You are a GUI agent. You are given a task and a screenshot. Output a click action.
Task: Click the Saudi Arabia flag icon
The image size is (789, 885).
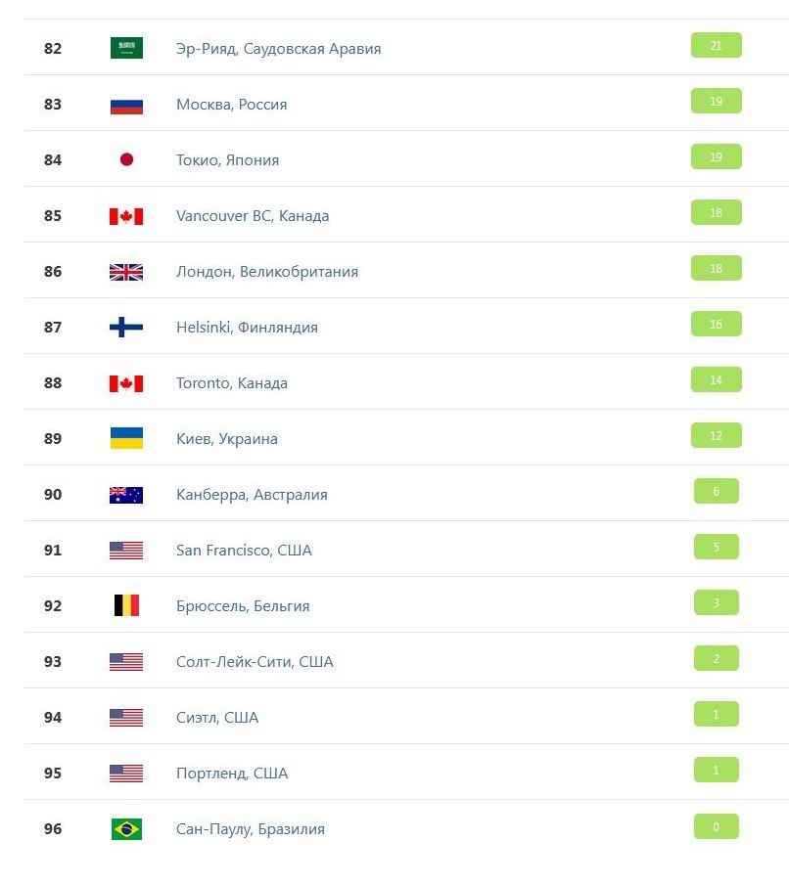pos(126,48)
